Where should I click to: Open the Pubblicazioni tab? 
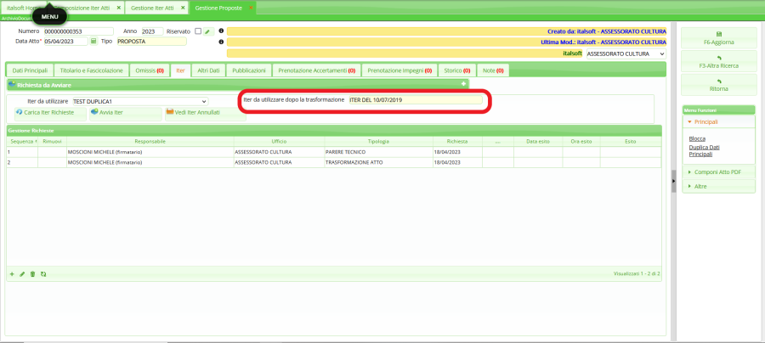pyautogui.click(x=248, y=70)
